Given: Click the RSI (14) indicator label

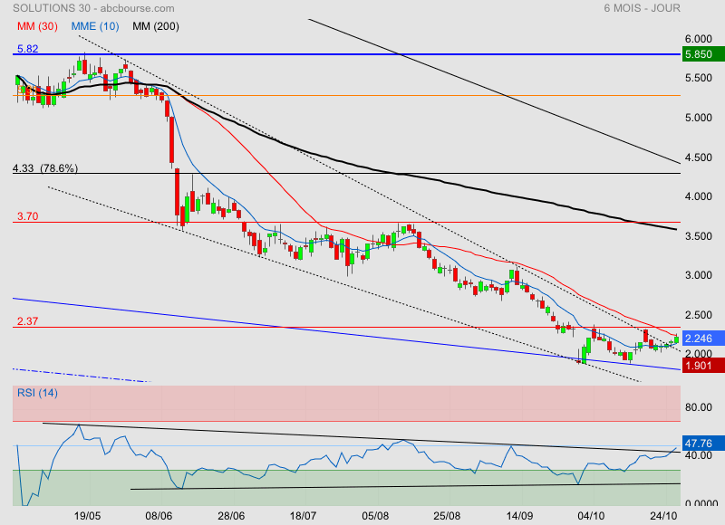Looking at the screenshot, I should pos(37,393).
